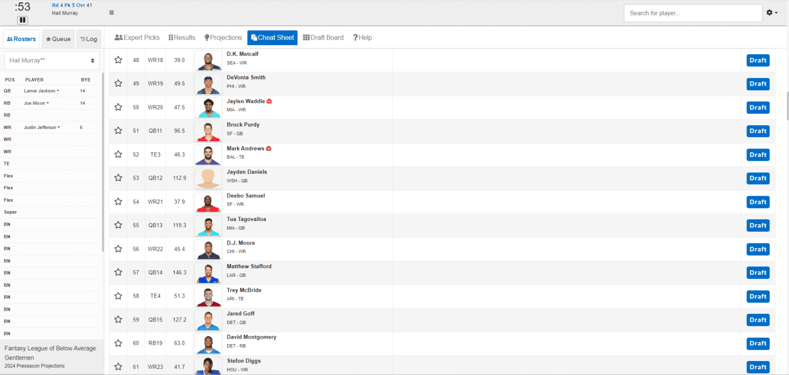789x375 pixels.
Task: Toggle the star next to Trey McBride
Action: click(x=118, y=296)
